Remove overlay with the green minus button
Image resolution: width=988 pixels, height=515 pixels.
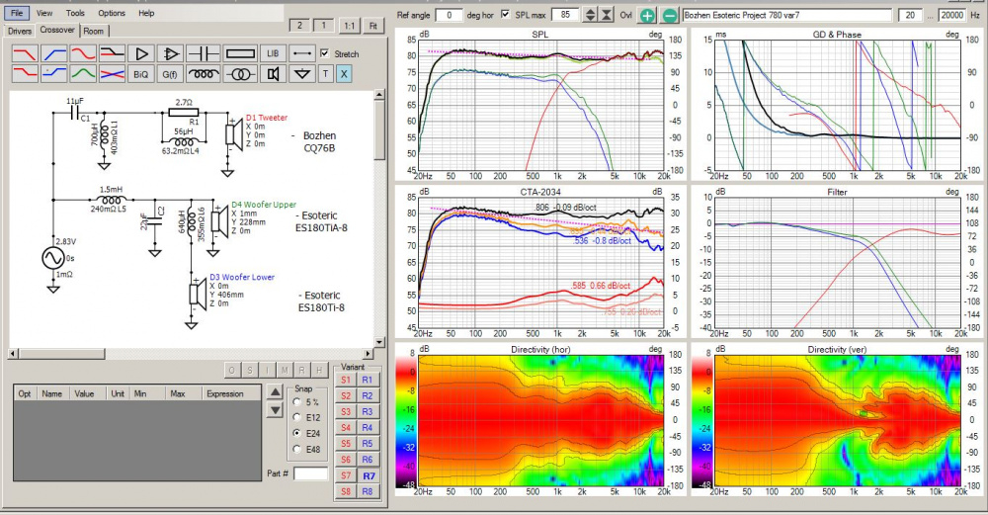[669, 15]
